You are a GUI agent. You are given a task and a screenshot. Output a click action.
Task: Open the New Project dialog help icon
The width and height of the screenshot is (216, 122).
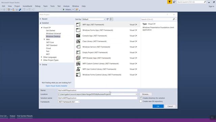[167, 14]
